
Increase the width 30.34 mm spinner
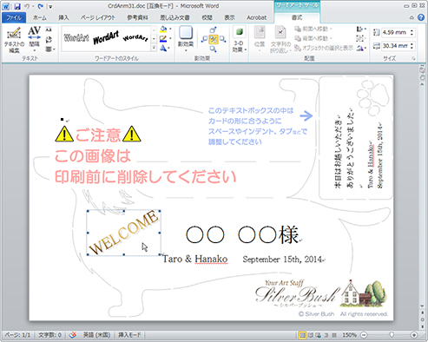(x=412, y=43)
